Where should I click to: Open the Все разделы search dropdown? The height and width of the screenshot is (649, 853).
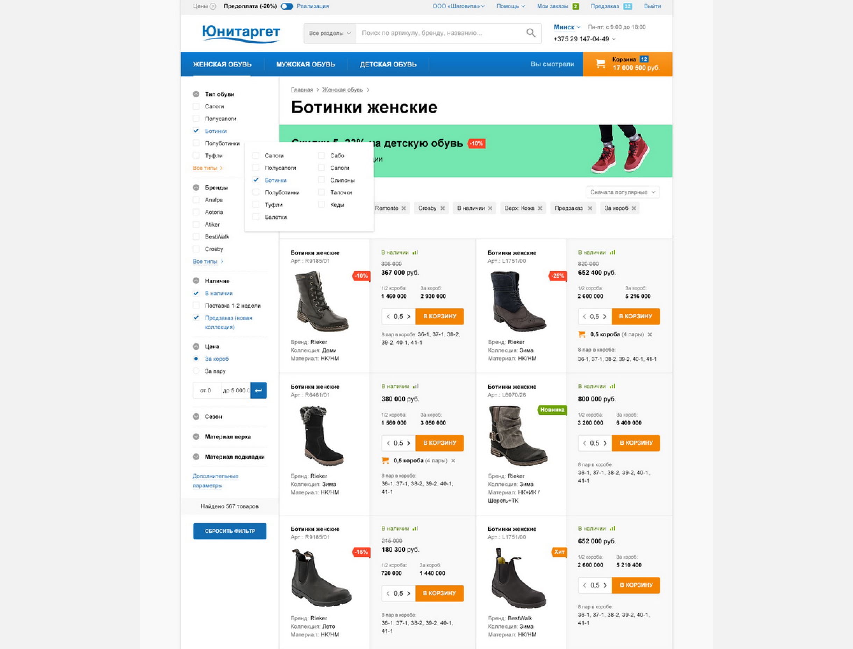click(x=330, y=33)
